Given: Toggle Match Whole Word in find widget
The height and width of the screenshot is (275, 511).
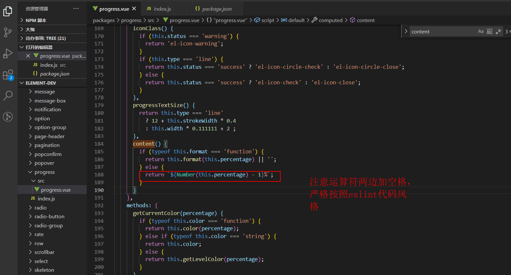Looking at the screenshot, I should [x=490, y=31].
